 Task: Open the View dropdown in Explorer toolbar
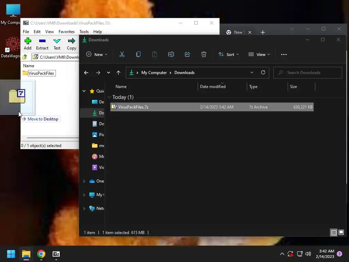coord(259,54)
